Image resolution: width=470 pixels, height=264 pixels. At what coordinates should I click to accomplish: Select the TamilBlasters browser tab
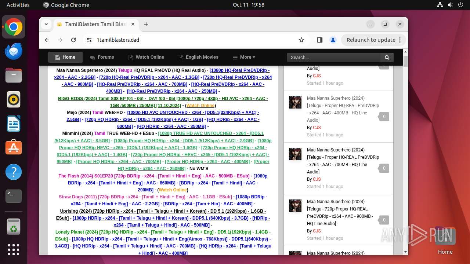[x=95, y=24]
